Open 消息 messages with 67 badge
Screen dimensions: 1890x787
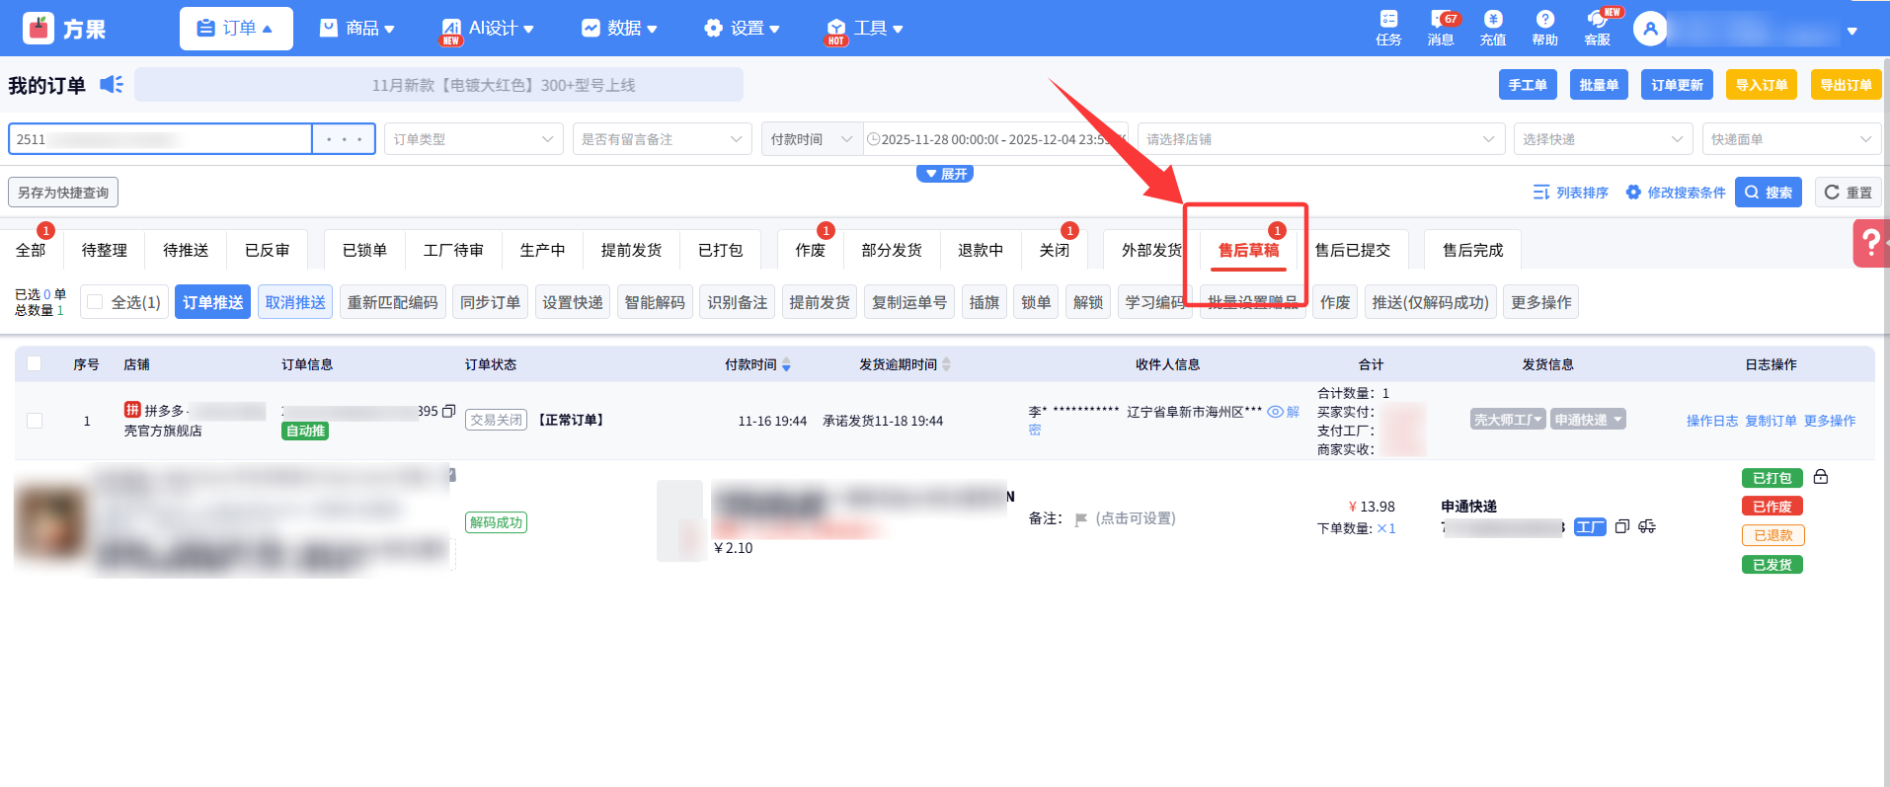[x=1441, y=21]
